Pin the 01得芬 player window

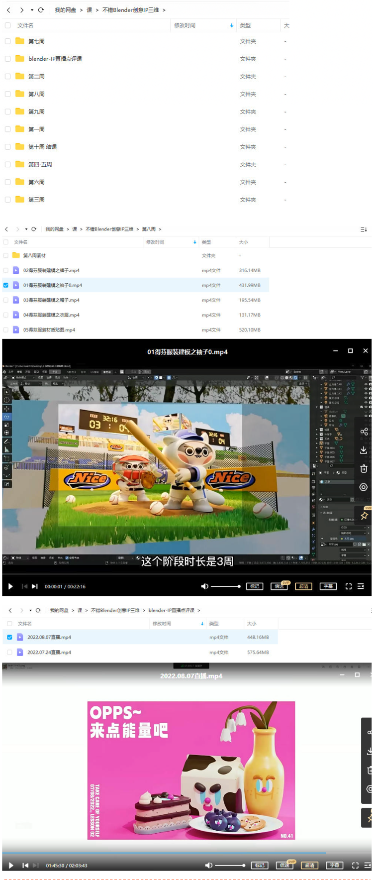click(x=364, y=516)
